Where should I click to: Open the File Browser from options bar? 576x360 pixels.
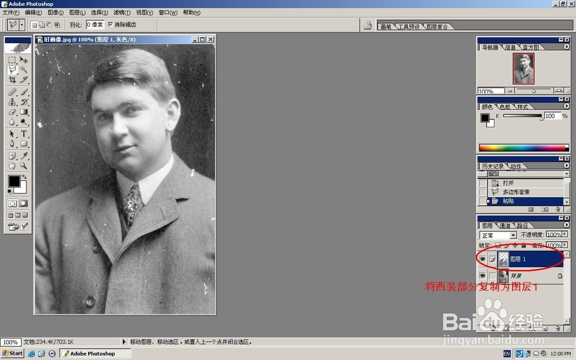click(x=367, y=25)
